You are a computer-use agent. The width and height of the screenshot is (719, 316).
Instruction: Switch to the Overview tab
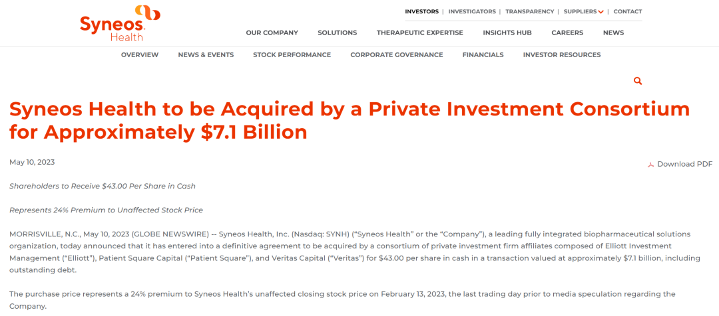(140, 55)
